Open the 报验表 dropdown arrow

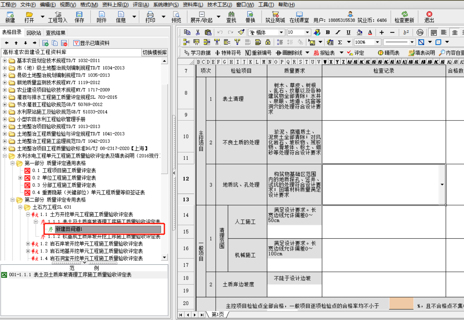click(341, 53)
